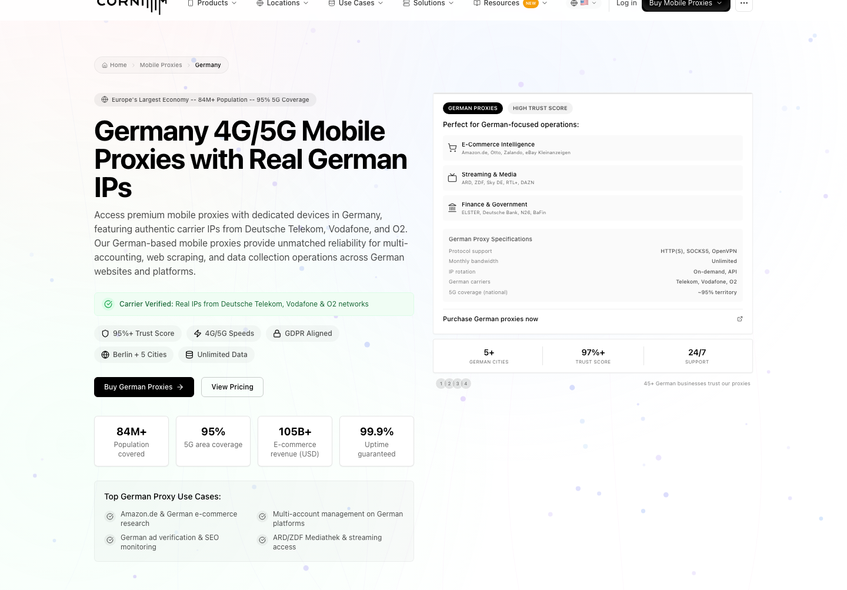Click '45+ German businesses trust our proxies' text

[x=697, y=384]
